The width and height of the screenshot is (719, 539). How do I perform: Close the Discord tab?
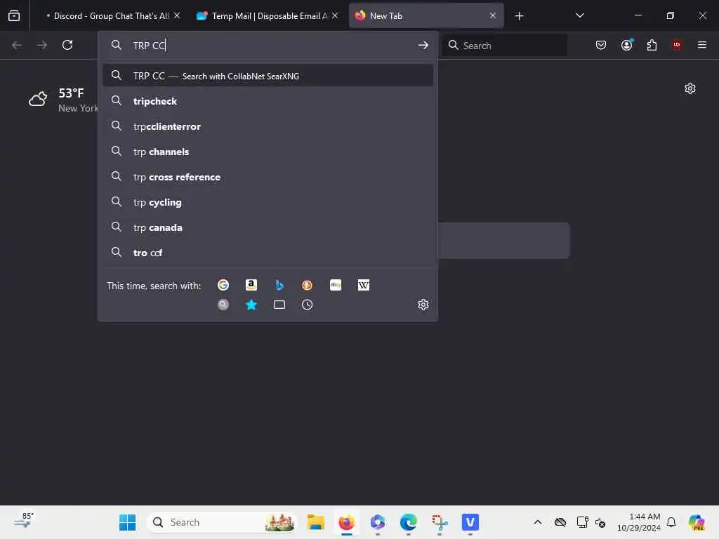(177, 16)
